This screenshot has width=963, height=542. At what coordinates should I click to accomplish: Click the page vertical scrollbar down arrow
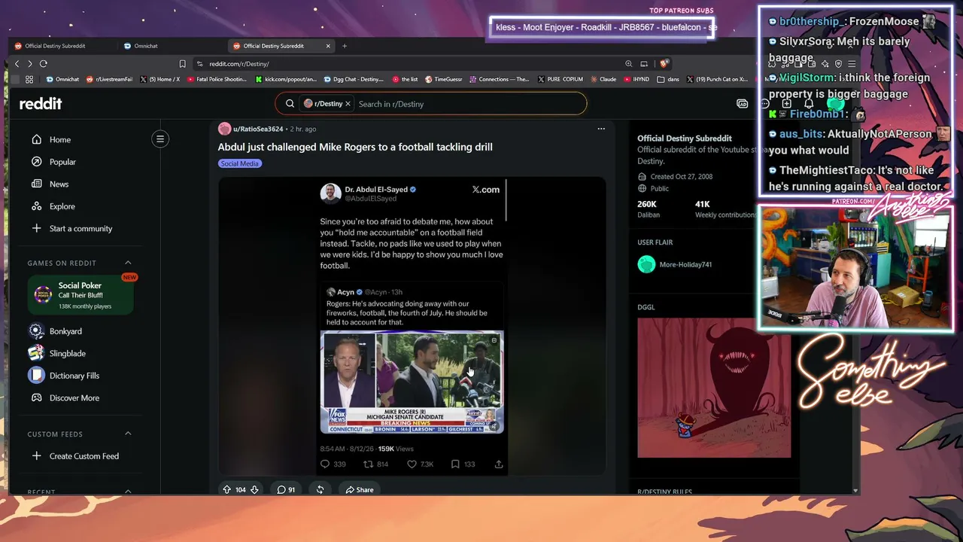[x=855, y=491]
